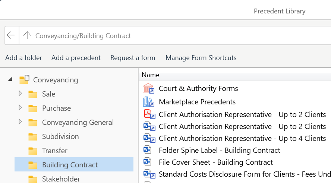Click the up-one-level arrow icon

tap(27, 35)
